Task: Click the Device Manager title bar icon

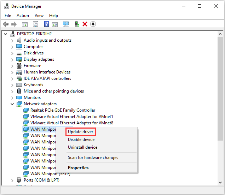Action: point(6,6)
